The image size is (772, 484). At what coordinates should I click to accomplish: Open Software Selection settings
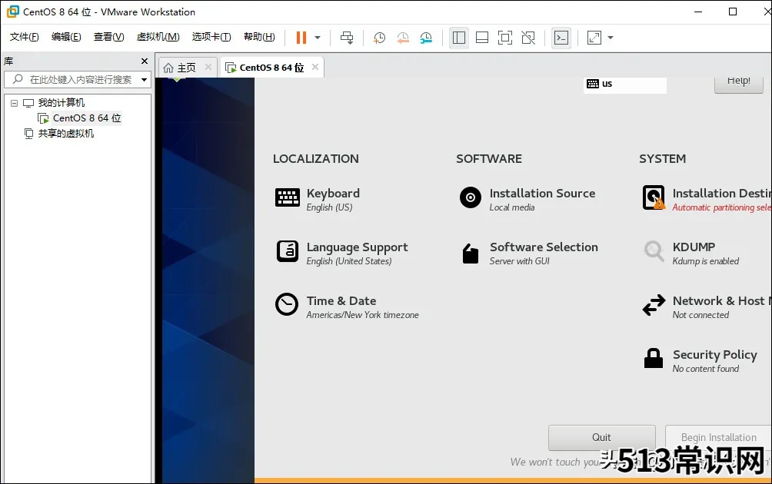tap(529, 253)
